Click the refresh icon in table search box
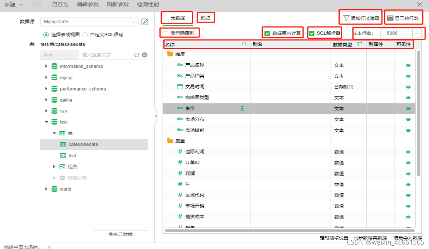Image resolution: width=429 pixels, height=249 pixels. coord(136,55)
